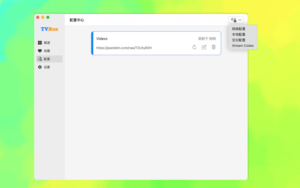
Task: Collapse the add-configuration dropdown chevron
Action: click(240, 20)
